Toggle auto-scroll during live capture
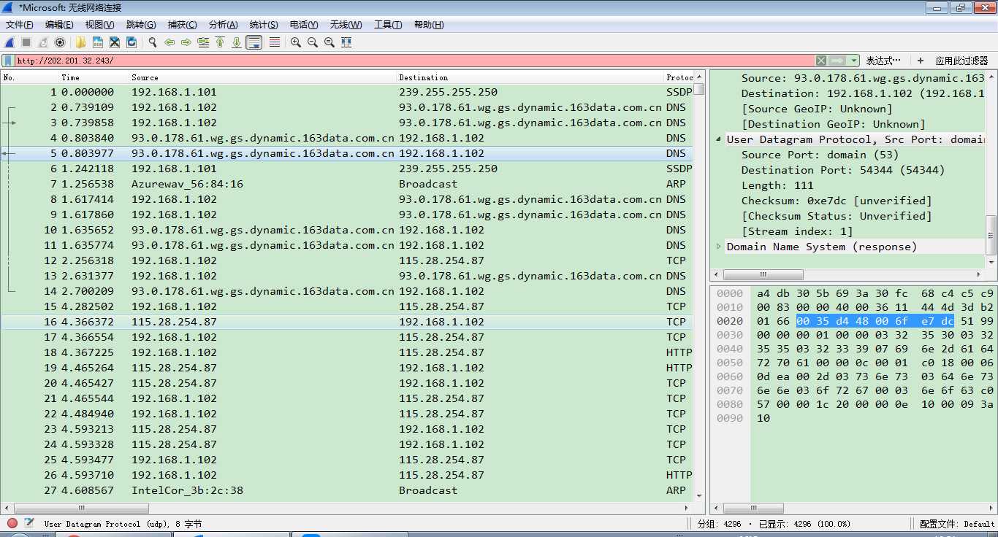Screen dimensions: 998x537 [x=254, y=42]
